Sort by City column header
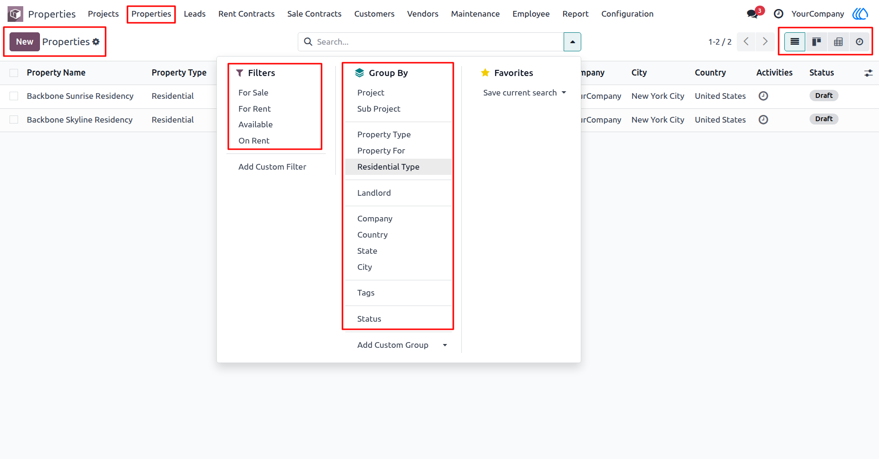The width and height of the screenshot is (879, 459). click(x=639, y=73)
